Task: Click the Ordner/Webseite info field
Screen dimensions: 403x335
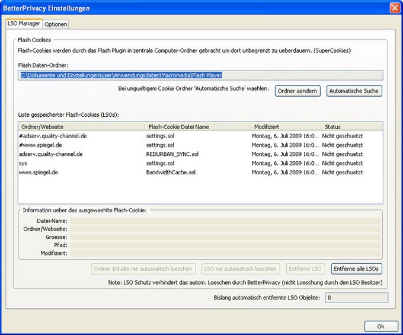Action: click(x=225, y=229)
